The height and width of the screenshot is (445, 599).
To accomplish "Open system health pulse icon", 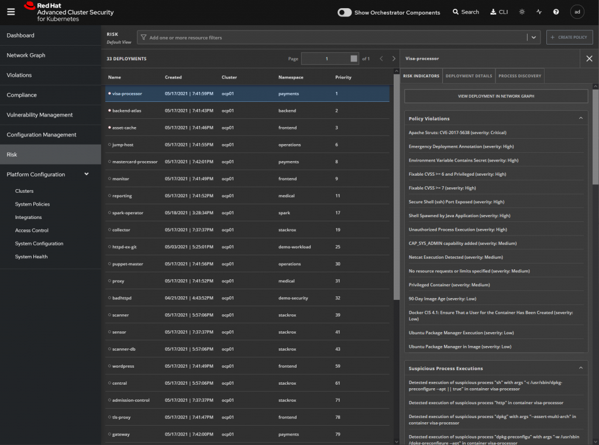I will click(539, 12).
